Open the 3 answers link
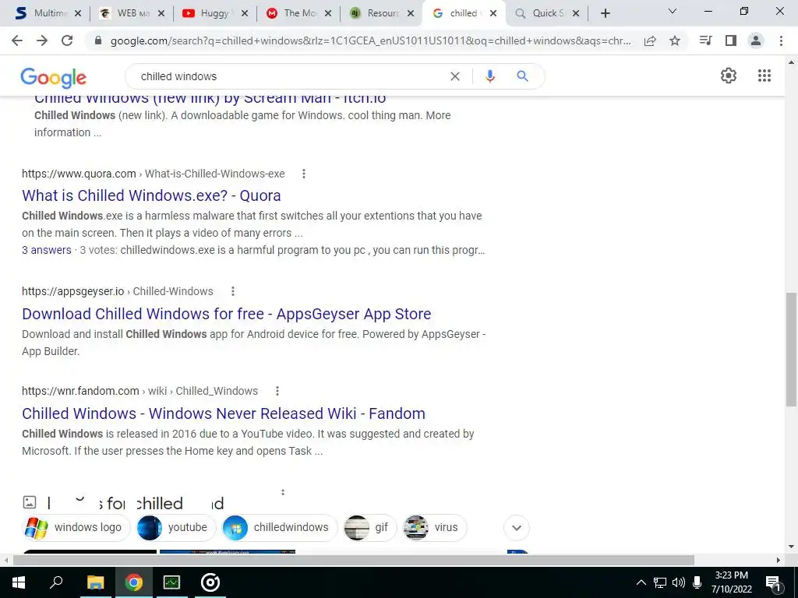 [x=46, y=250]
